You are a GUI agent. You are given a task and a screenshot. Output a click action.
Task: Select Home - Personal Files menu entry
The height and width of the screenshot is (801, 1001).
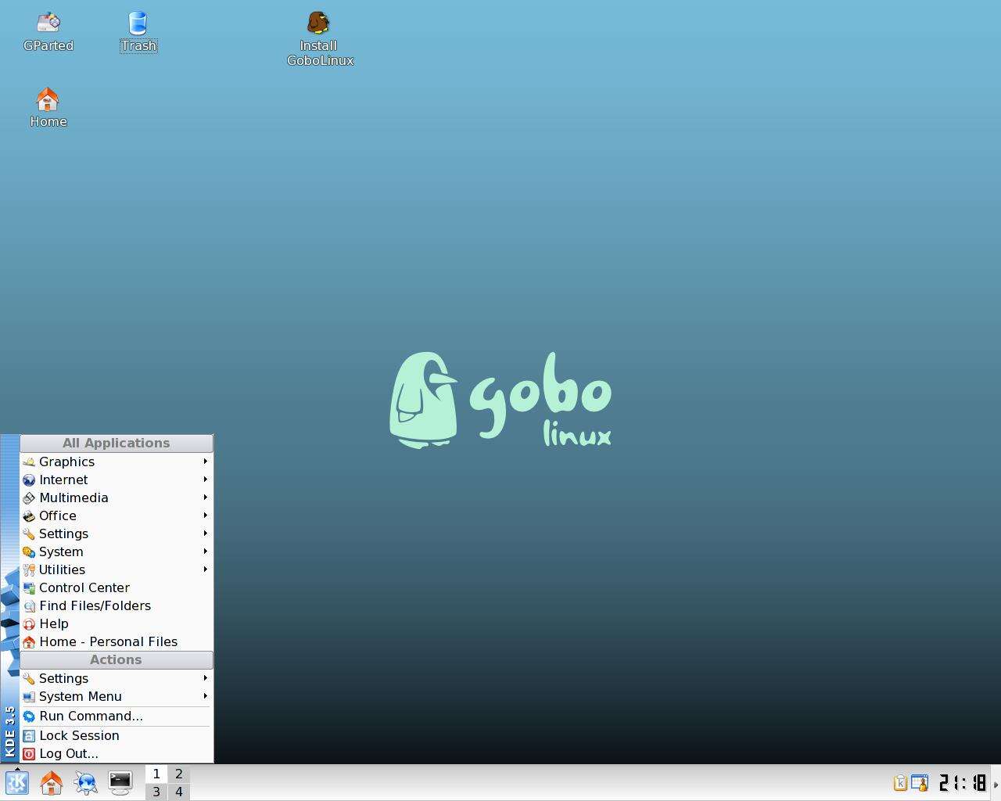(x=117, y=641)
